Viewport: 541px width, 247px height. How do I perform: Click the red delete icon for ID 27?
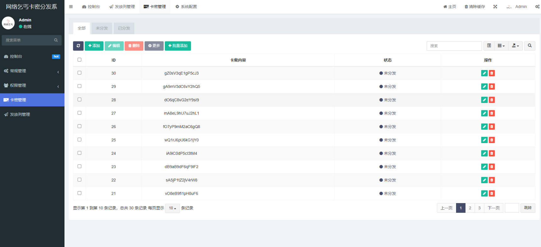click(492, 113)
